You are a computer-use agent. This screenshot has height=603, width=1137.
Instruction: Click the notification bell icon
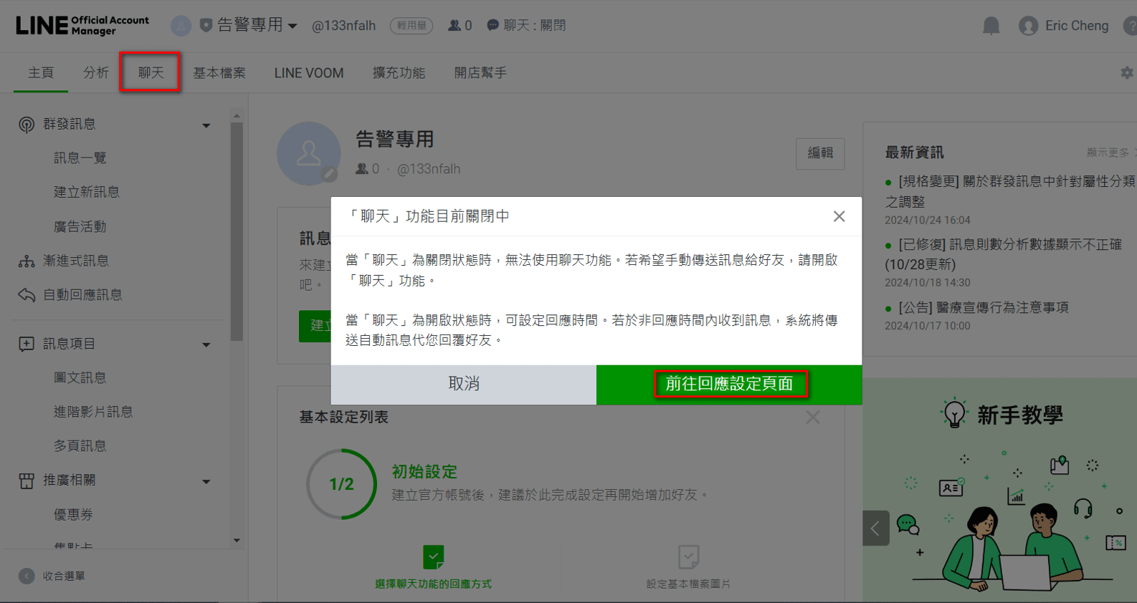pos(991,26)
